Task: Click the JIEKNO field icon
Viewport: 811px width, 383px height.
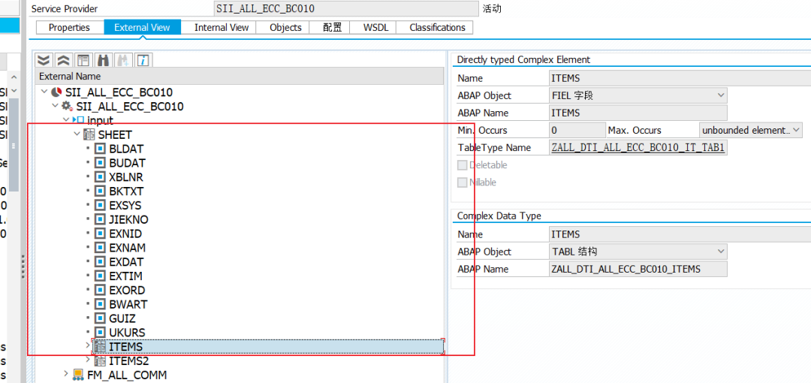Action: click(100, 219)
